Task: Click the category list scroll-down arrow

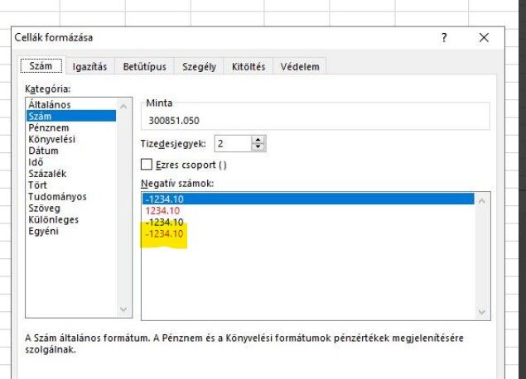Action: pyautogui.click(x=123, y=309)
